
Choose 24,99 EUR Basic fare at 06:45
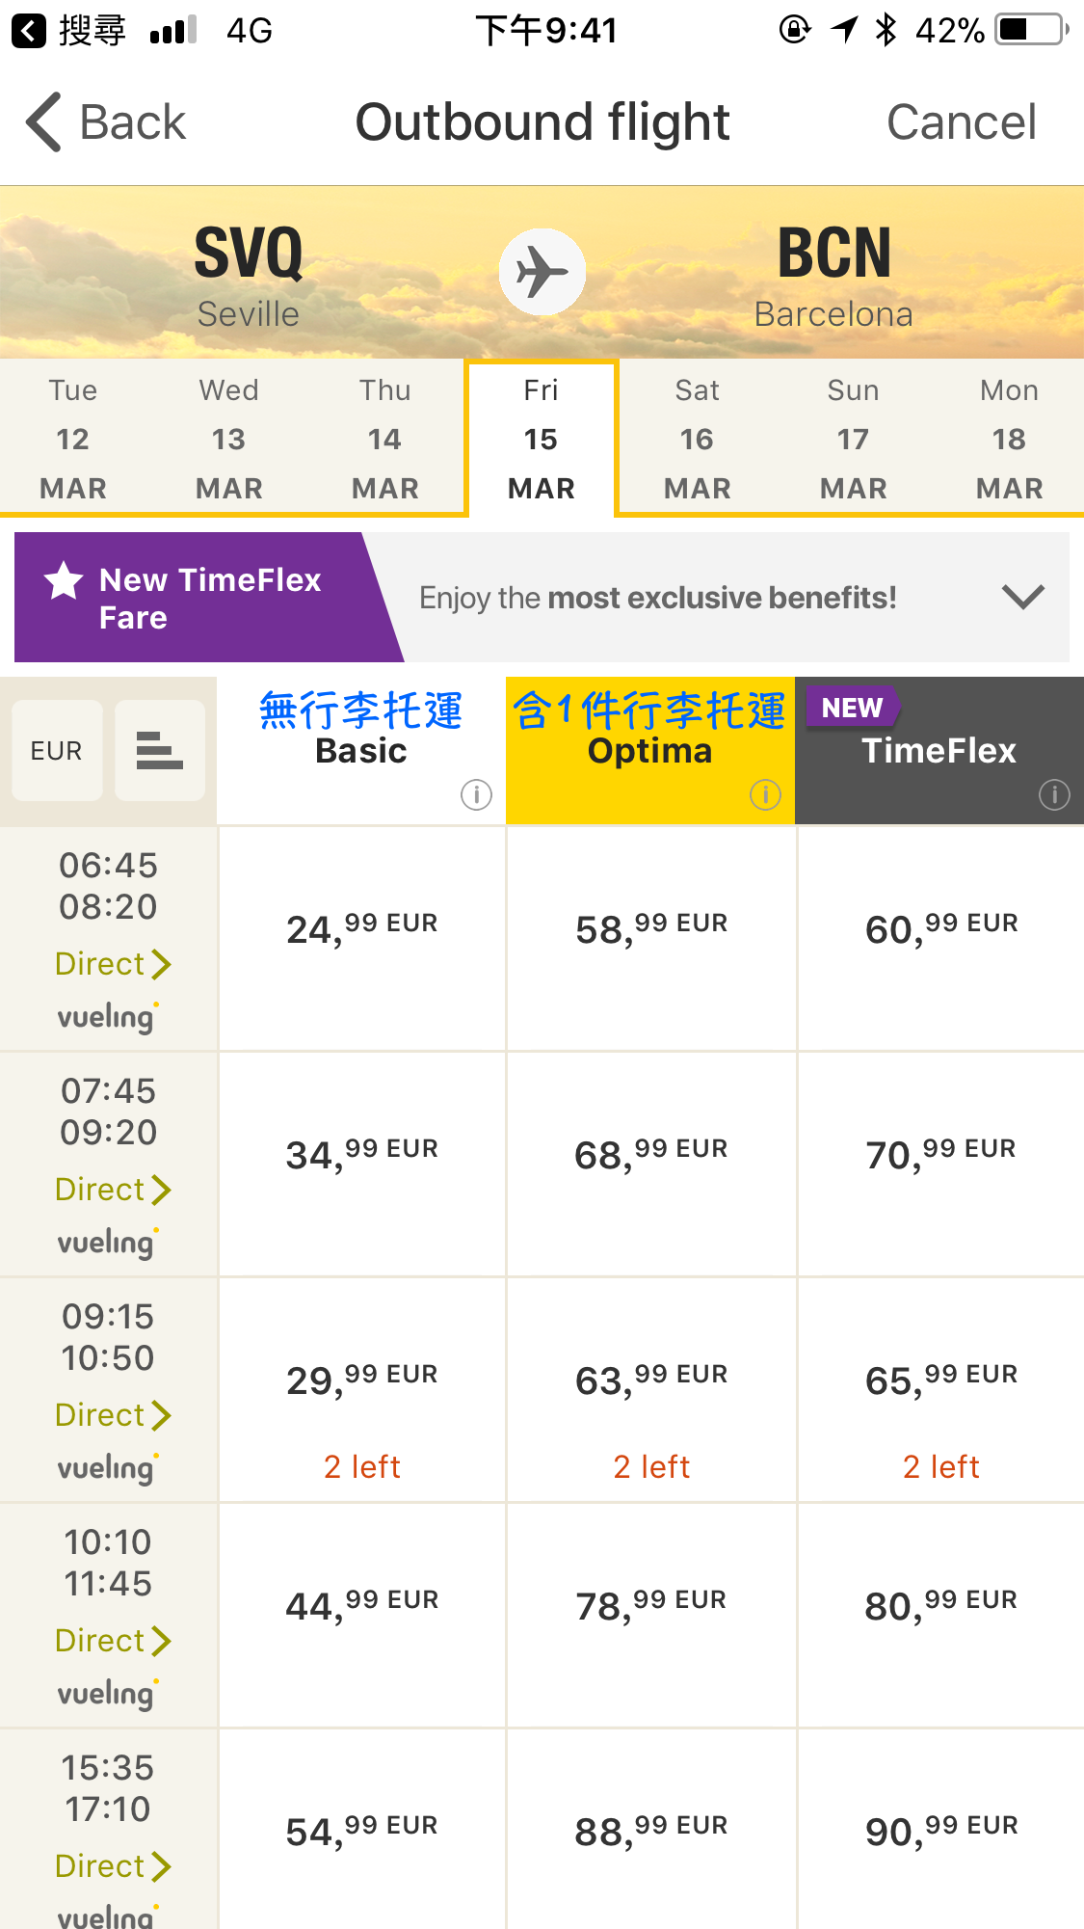coord(362,929)
